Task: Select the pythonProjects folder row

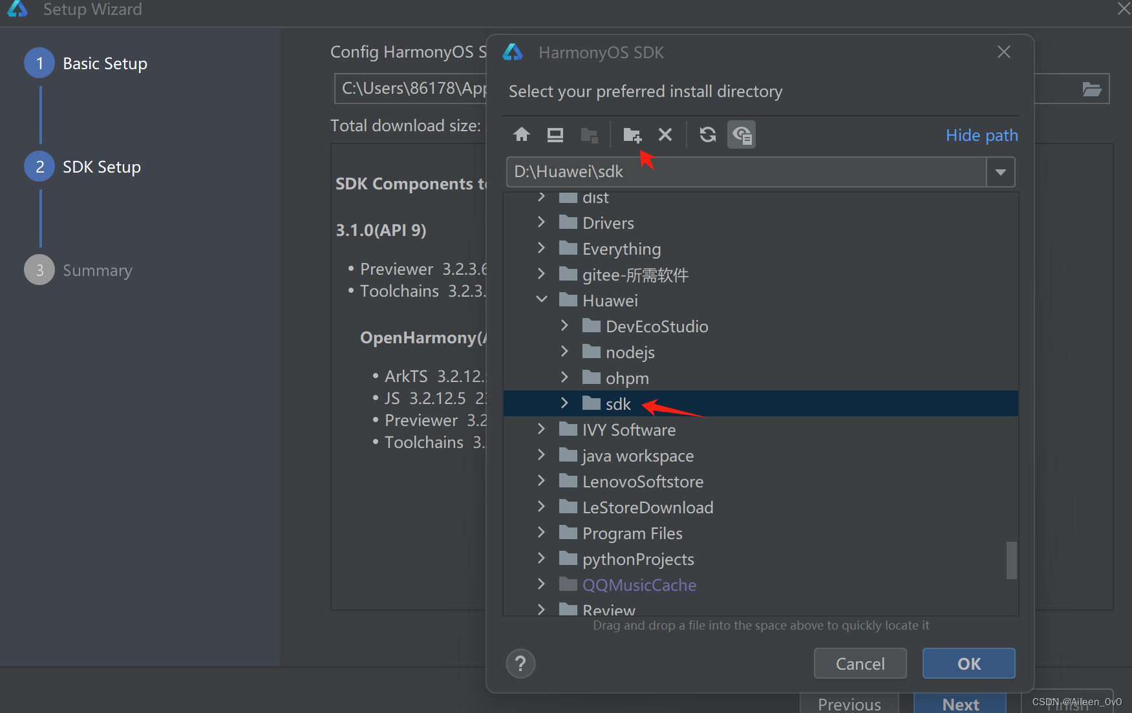Action: click(761, 559)
